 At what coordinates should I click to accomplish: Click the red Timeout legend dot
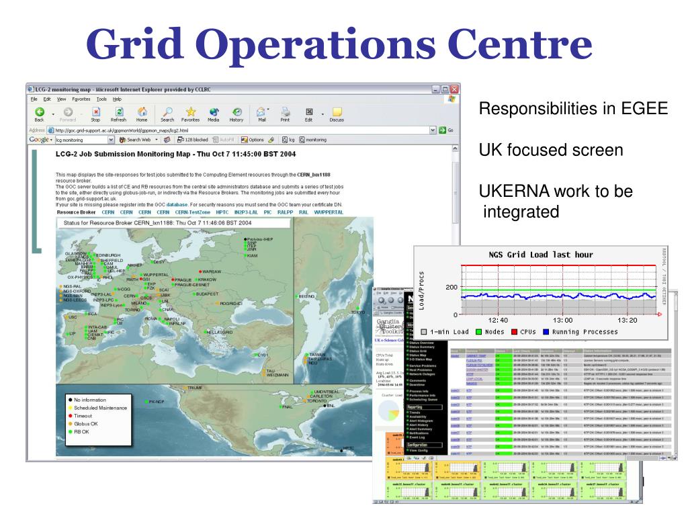coord(70,416)
